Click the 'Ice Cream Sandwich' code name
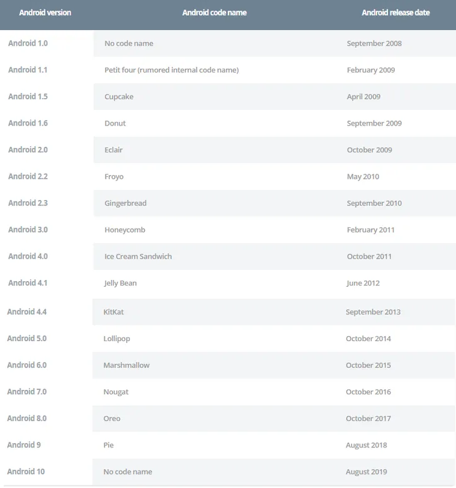 click(x=138, y=256)
